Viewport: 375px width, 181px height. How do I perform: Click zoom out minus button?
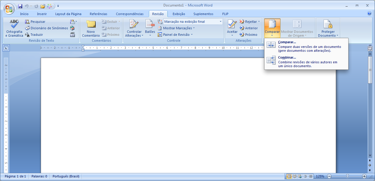(329, 176)
